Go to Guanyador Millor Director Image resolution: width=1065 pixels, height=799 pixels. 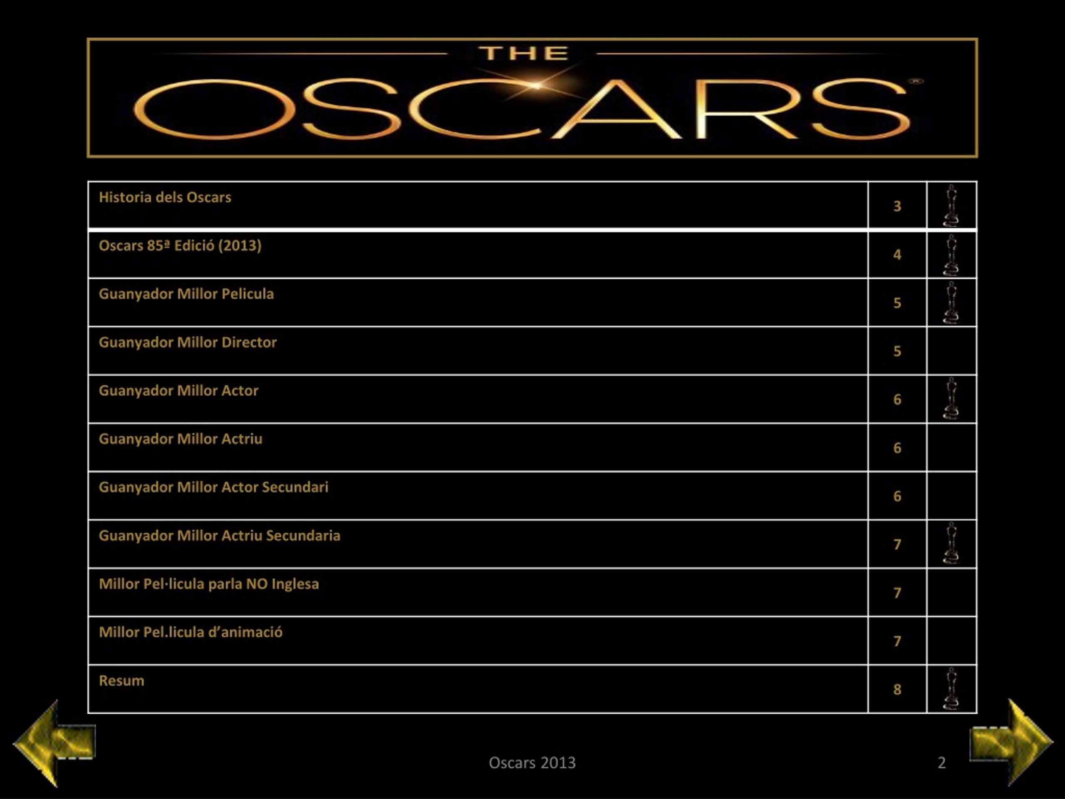click(x=188, y=342)
